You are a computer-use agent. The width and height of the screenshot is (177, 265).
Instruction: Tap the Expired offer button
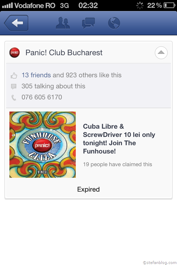88,189
